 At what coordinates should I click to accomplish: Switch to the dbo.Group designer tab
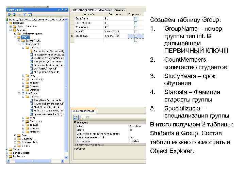[x=93, y=10]
